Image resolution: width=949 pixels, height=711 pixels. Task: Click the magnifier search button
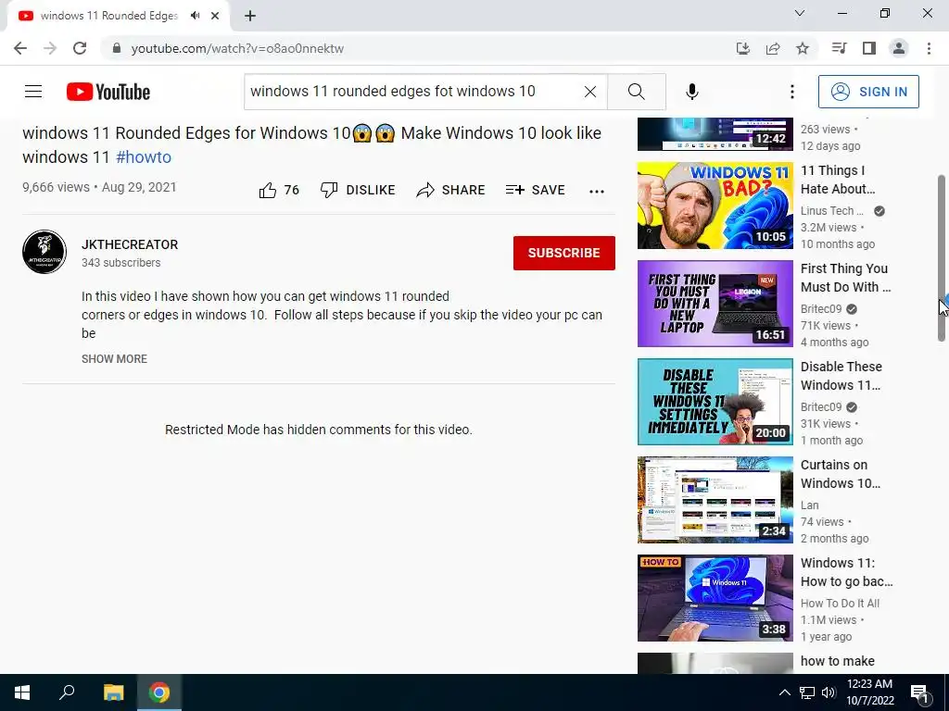click(636, 92)
